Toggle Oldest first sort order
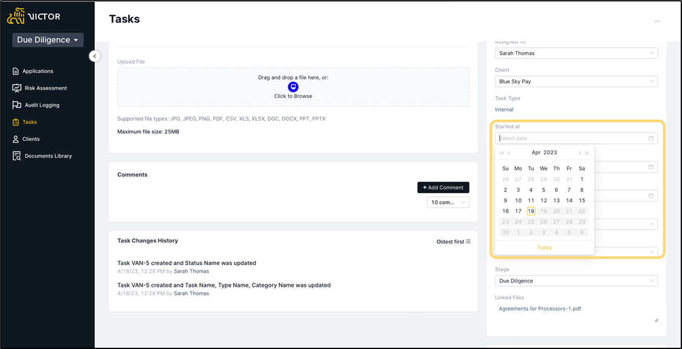Screen dimensions: 682x349 click(453, 242)
